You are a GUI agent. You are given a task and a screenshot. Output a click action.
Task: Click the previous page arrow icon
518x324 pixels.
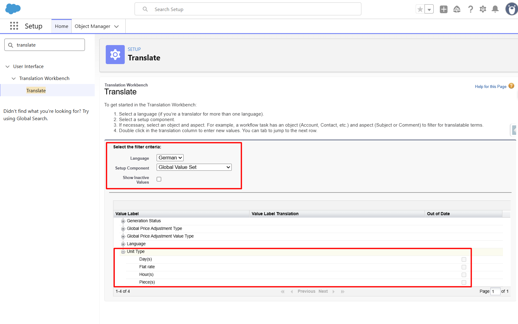point(292,292)
